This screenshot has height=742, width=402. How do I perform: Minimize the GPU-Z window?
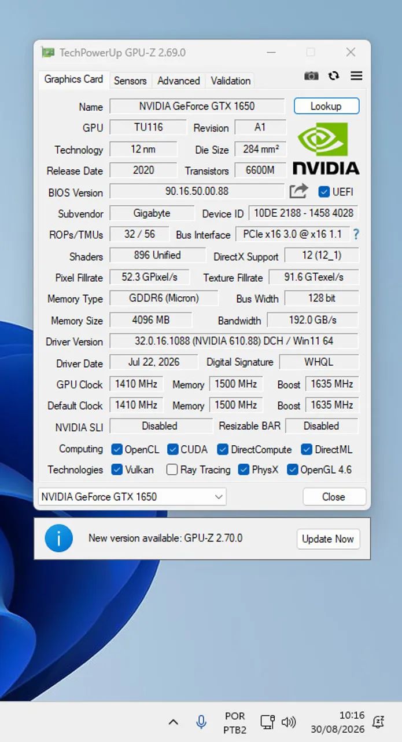click(271, 53)
